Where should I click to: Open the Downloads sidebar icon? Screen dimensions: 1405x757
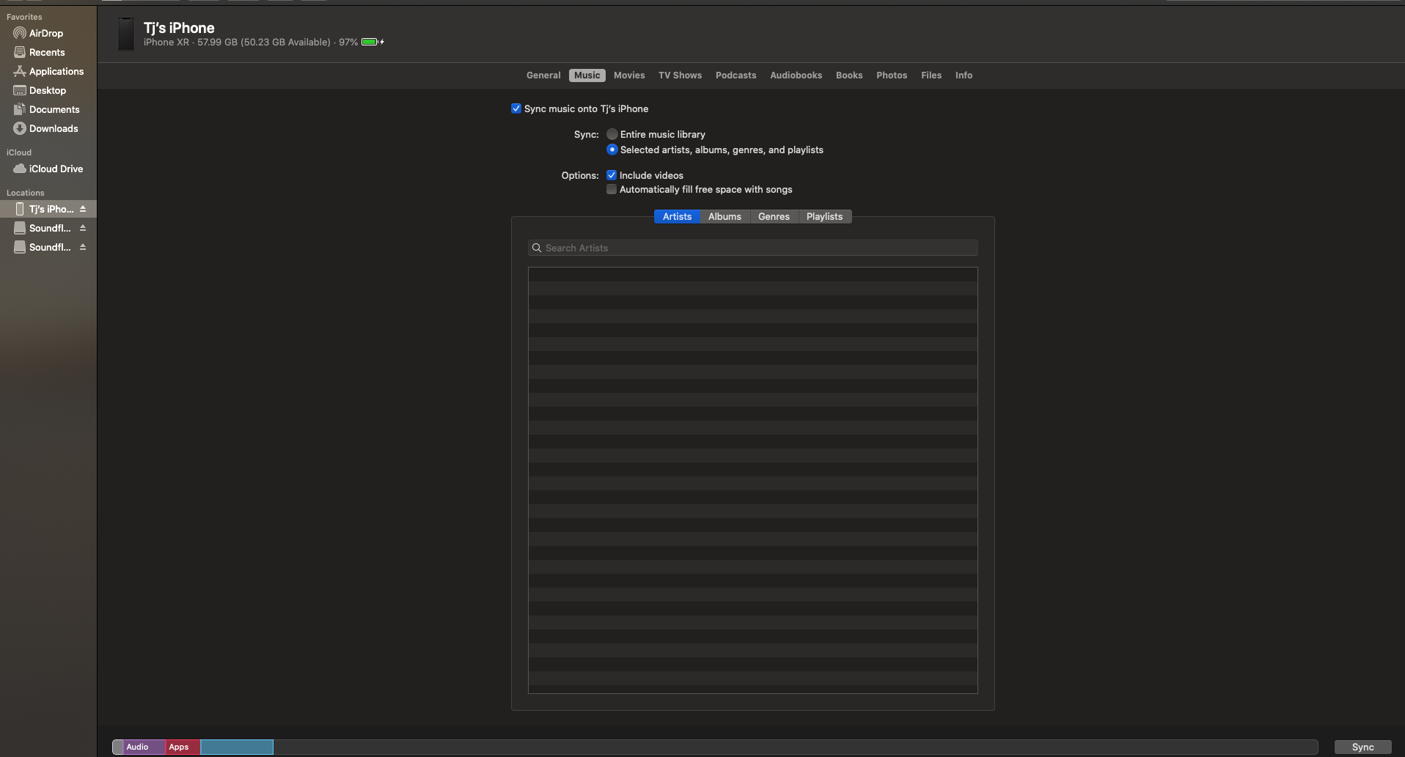pyautogui.click(x=20, y=128)
